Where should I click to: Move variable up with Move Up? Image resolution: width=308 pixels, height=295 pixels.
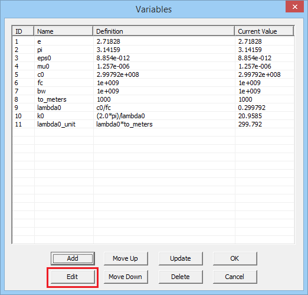126,258
